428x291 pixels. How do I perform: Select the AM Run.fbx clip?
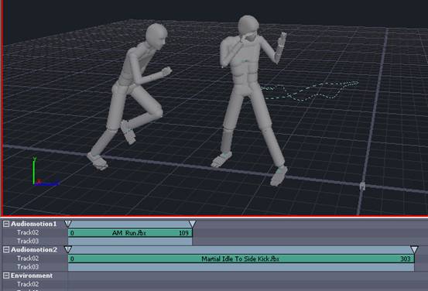pos(130,233)
